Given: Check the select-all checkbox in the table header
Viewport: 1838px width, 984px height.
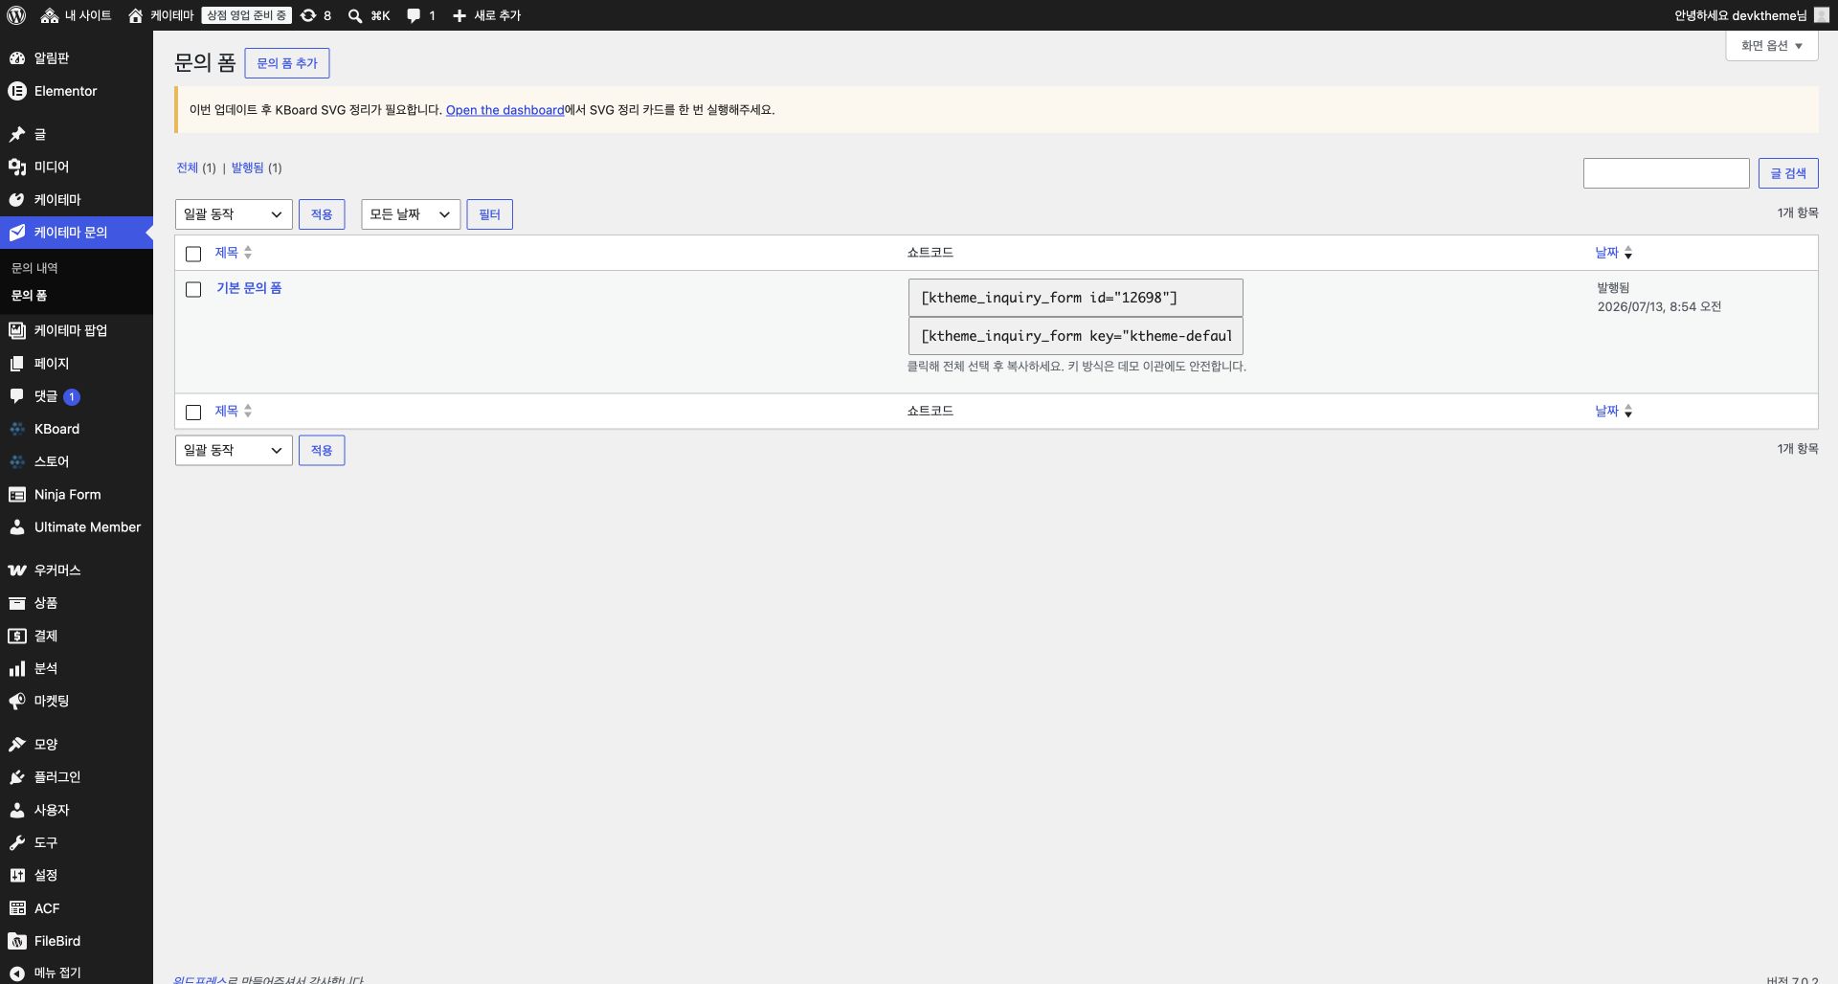Looking at the screenshot, I should (x=193, y=254).
